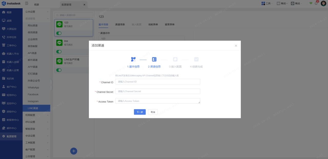This screenshot has height=159, width=328.
Task: Disable the line channel toggle
Action: [59, 52]
